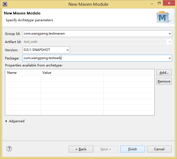This screenshot has width=177, height=159.
Task: Open the Version dropdown arrow
Action: tap(68, 50)
